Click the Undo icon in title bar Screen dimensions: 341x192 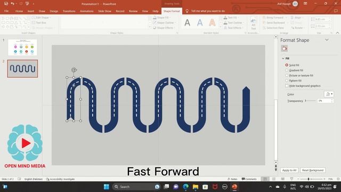12,4
